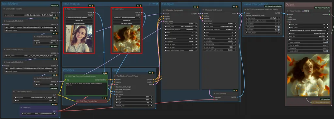Collapse the Last Frame node via its title dot
Viewport: 334px width, 119px height.
click(x=113, y=9)
